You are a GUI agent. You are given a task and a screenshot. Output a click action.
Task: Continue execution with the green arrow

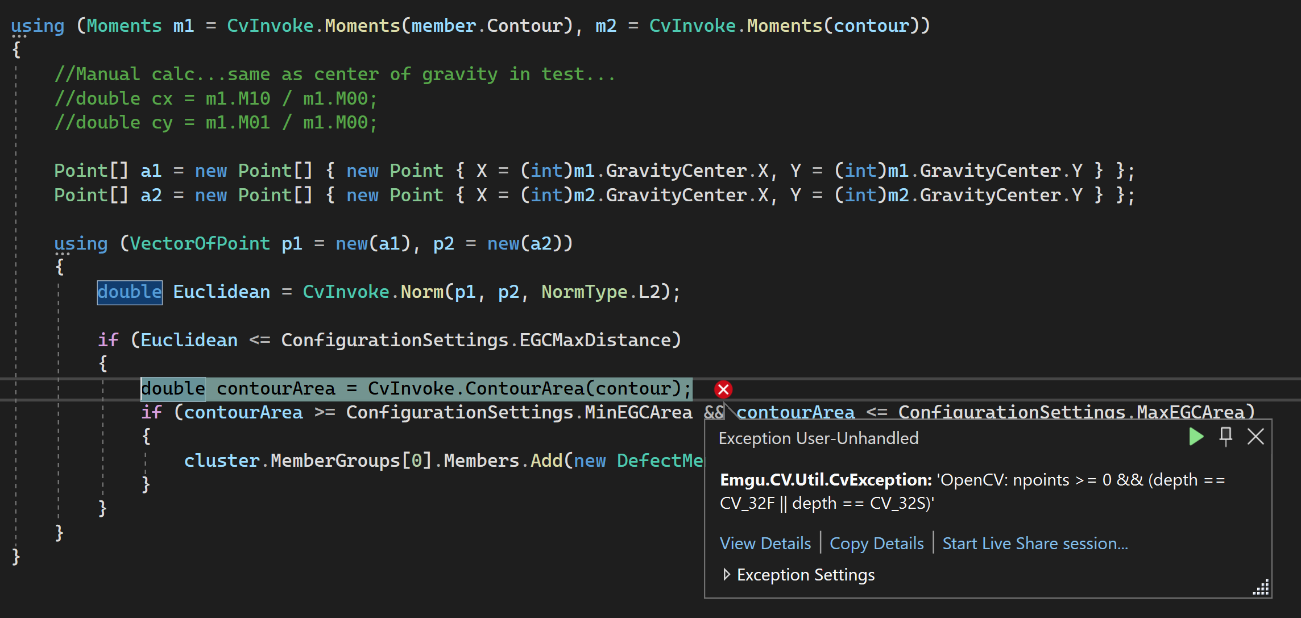(x=1195, y=437)
